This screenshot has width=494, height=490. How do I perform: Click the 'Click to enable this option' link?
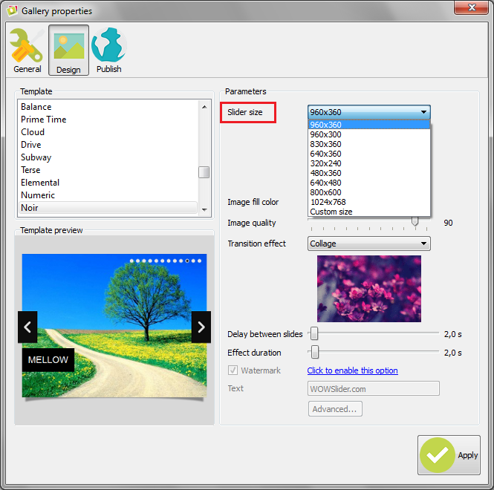(x=352, y=370)
